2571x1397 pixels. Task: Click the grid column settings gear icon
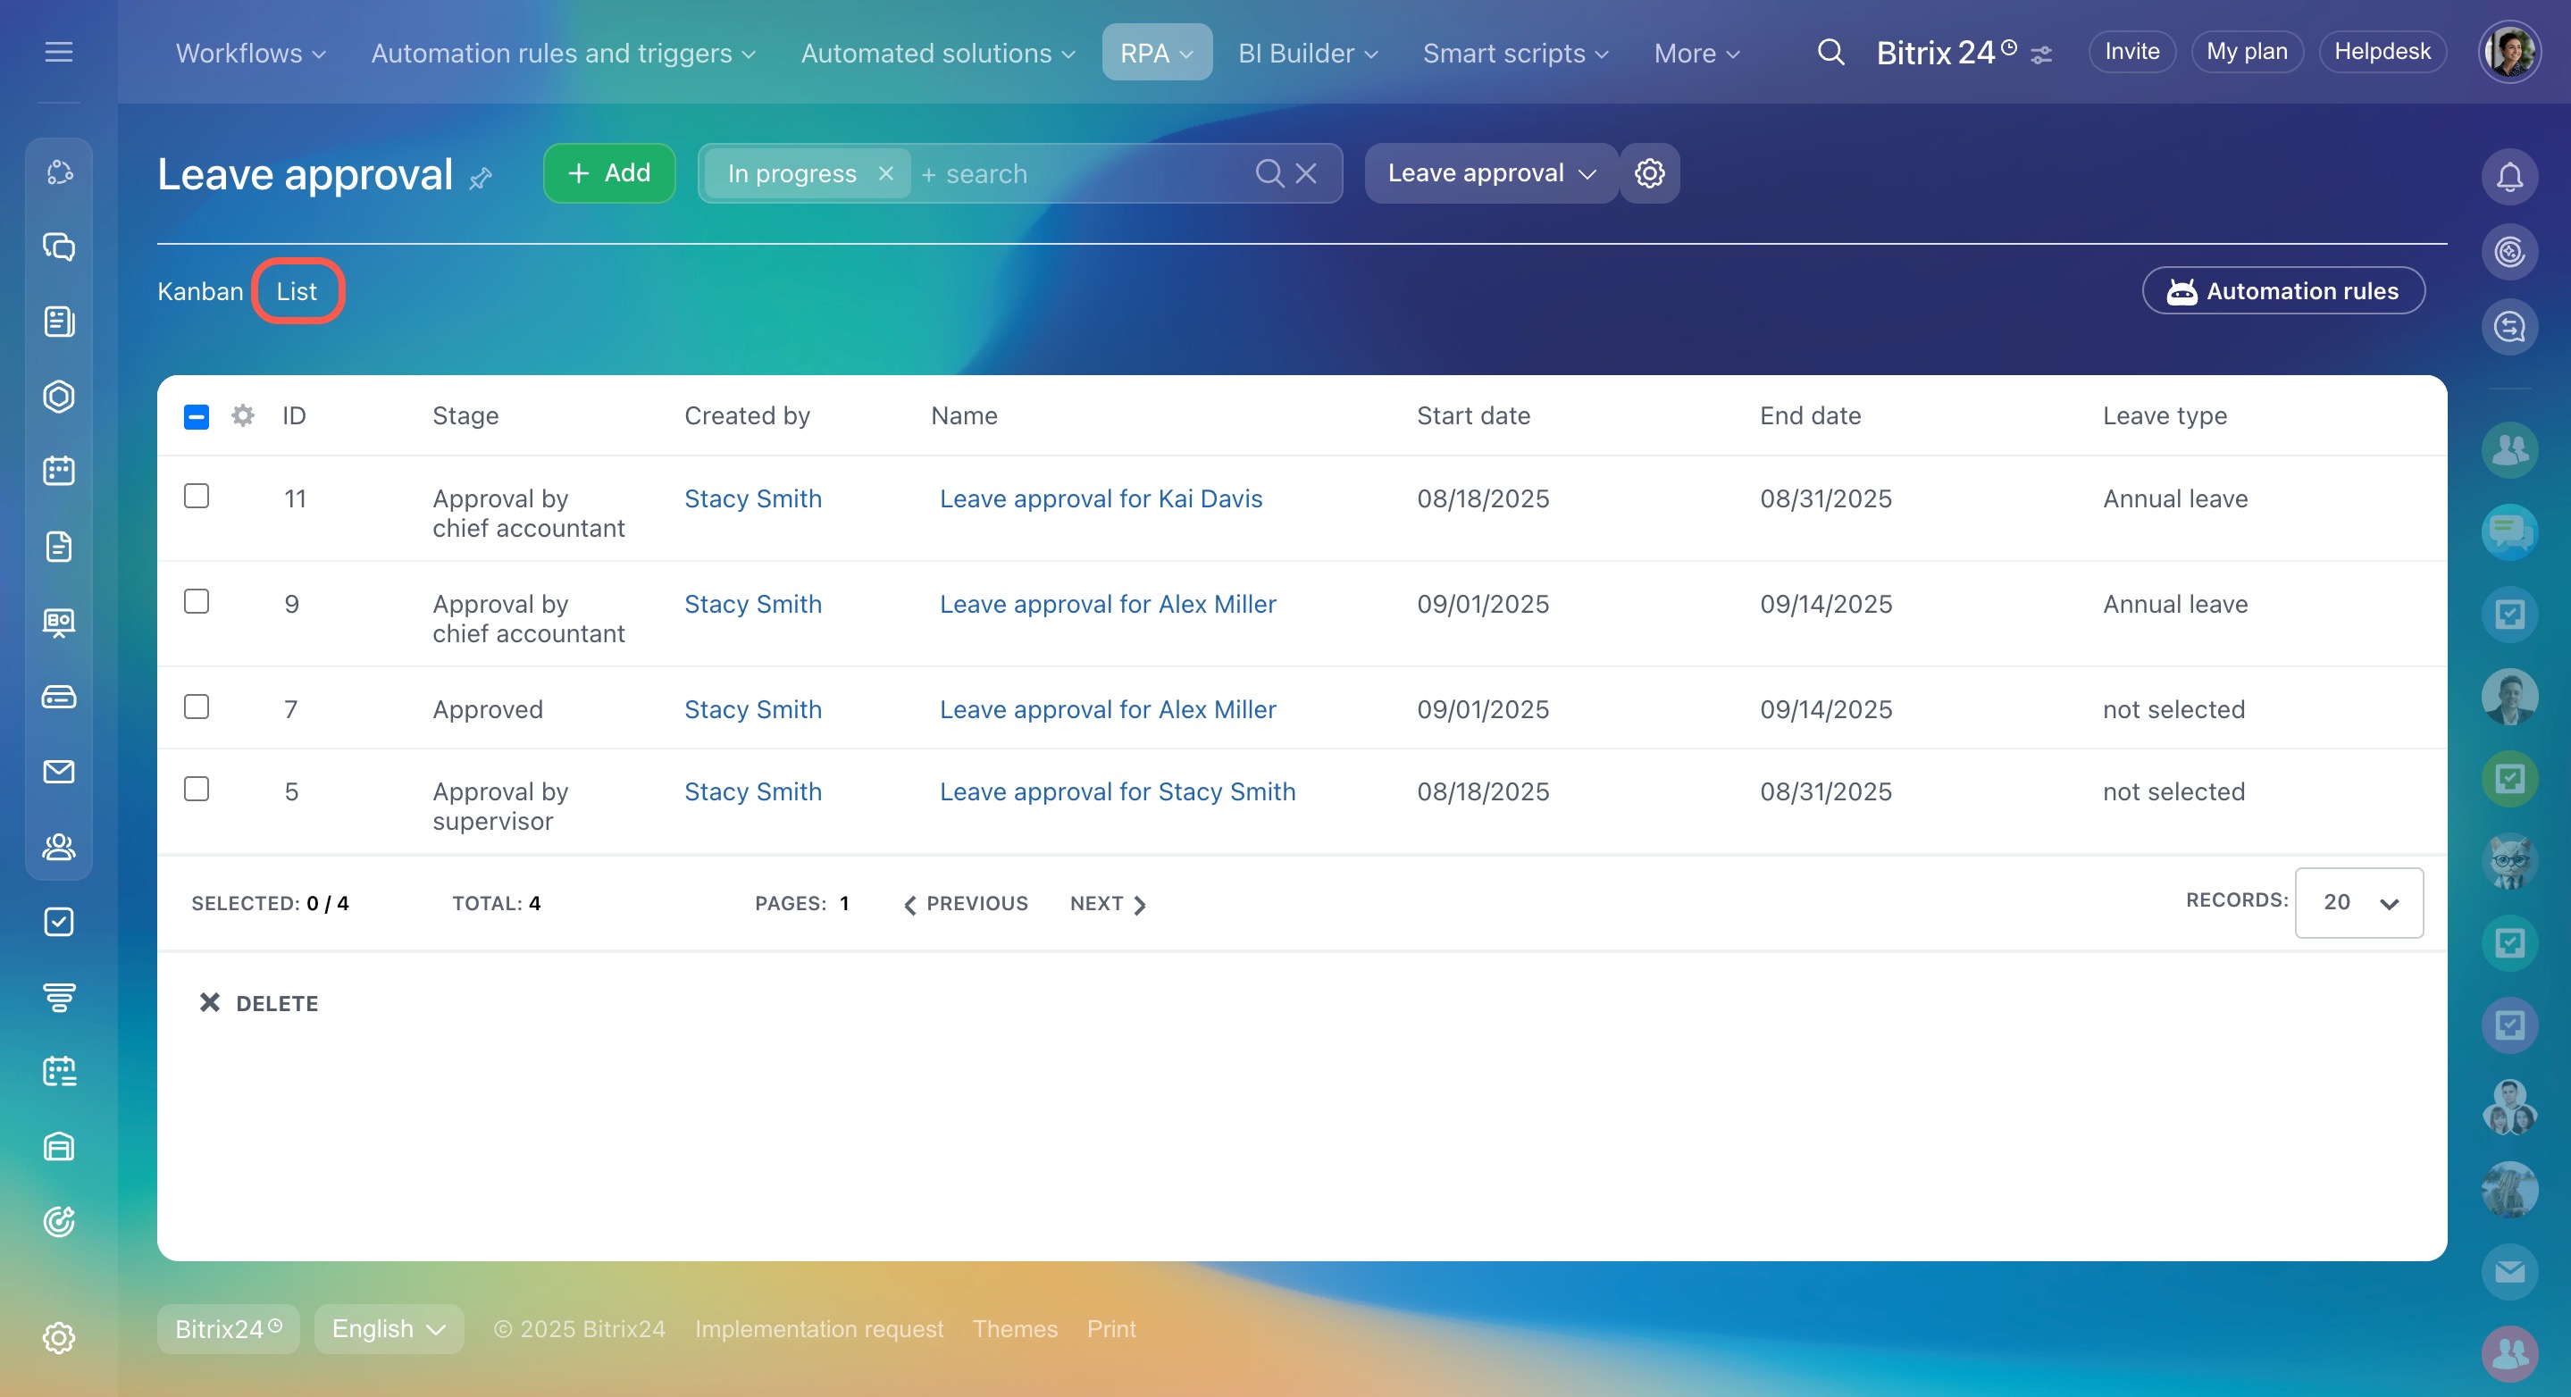pyautogui.click(x=242, y=415)
